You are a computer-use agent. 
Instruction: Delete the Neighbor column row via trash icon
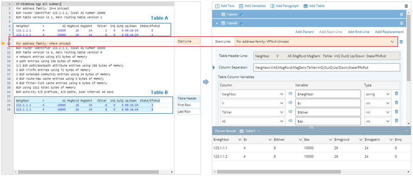(x=396, y=94)
